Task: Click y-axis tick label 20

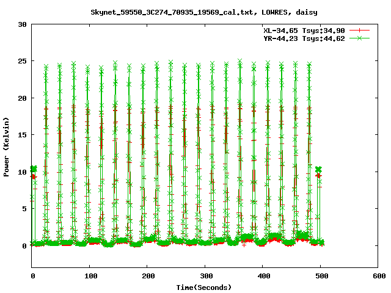Action: click(22, 98)
